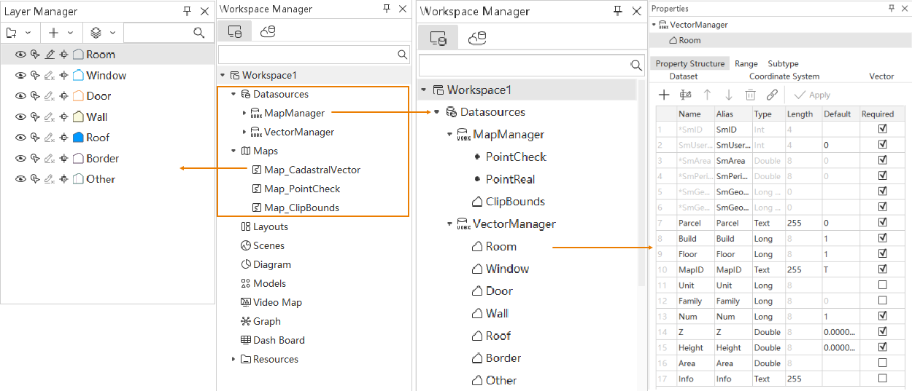The width and height of the screenshot is (912, 391).
Task: Pin the Layer Manager panel
Action: click(187, 11)
